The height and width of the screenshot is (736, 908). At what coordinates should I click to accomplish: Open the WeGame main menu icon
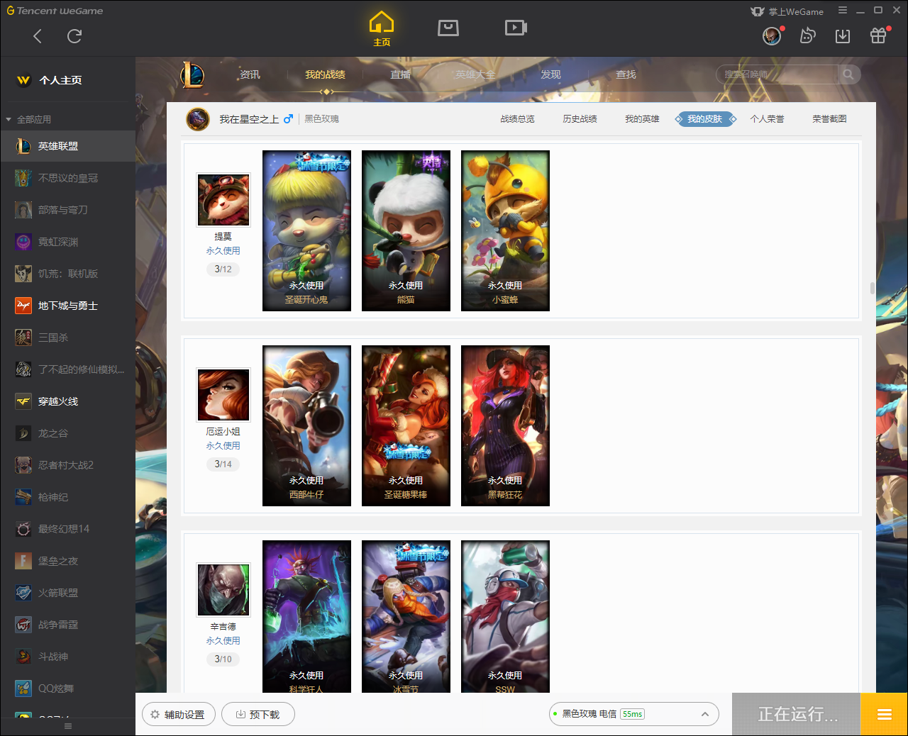[x=843, y=11]
